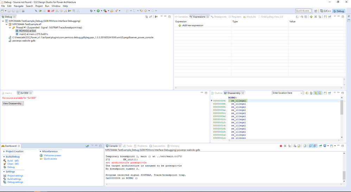Screen dimensions: 351x192
Task: Open the Navigate menu
Action: point(19,6)
